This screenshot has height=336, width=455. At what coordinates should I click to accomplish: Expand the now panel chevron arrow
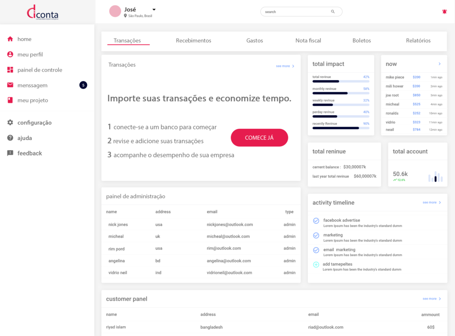(x=439, y=64)
